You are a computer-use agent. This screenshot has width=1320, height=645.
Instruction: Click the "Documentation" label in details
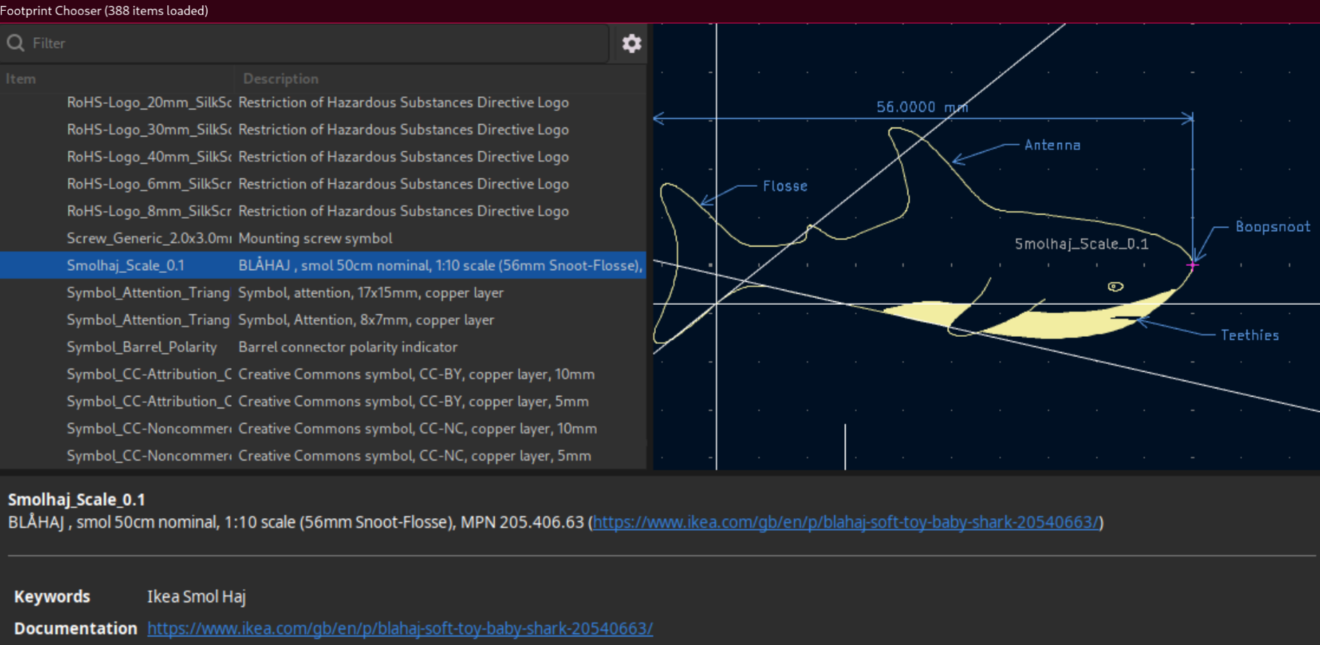(x=75, y=628)
